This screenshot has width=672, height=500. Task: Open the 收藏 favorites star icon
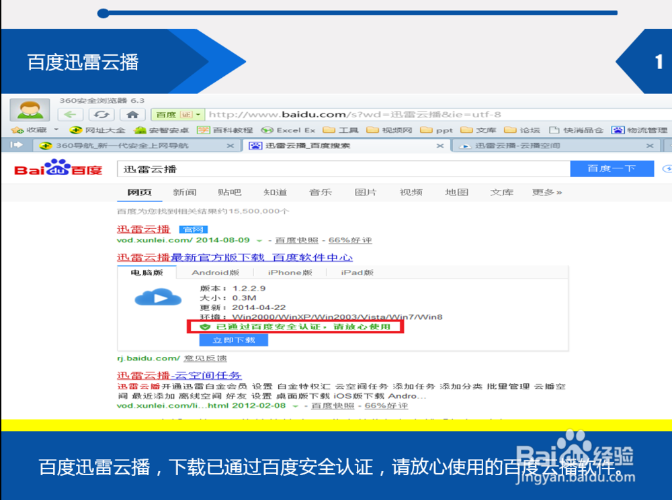pyautogui.click(x=17, y=130)
